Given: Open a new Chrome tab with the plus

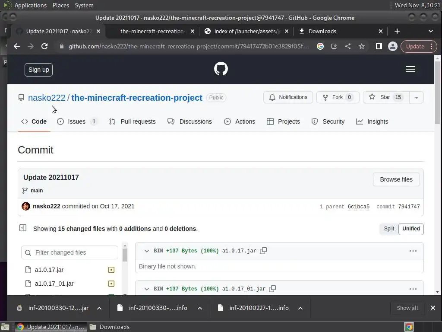Looking at the screenshot, I should coord(397,31).
